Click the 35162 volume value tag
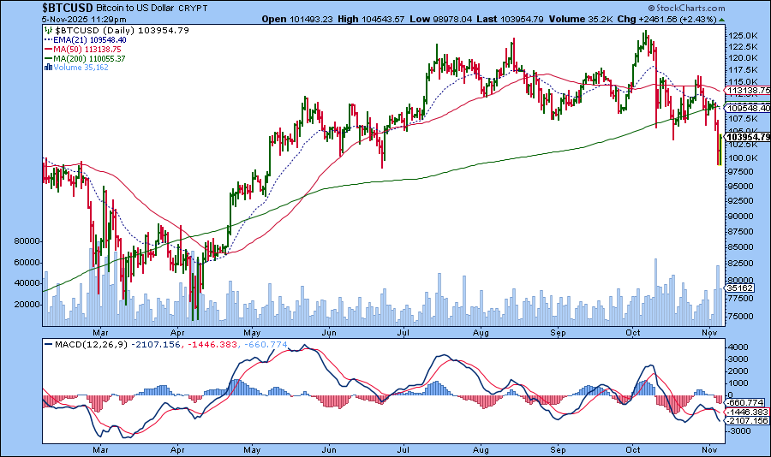Screen dimensions: 771x457 pyautogui.click(x=740, y=288)
